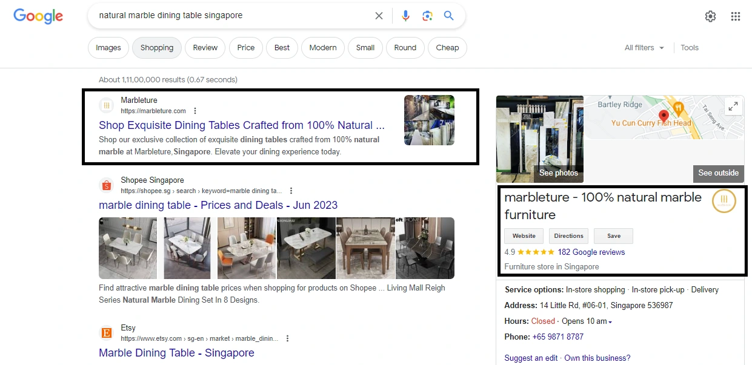Expand the map with the arrows icon
The image size is (752, 365).
(733, 107)
